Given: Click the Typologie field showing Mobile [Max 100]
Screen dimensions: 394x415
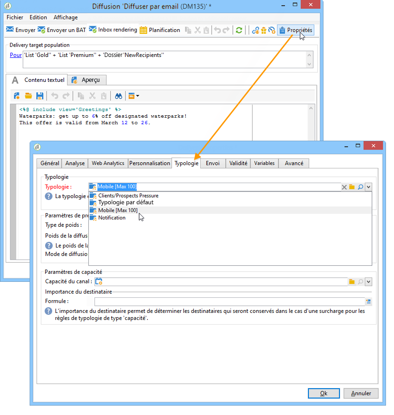Looking at the screenshot, I should 214,187.
